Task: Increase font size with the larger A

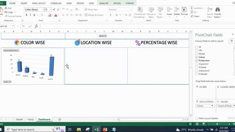Action: (x=54, y=10)
